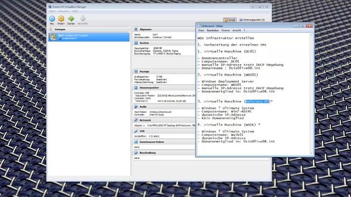
Task: Click the VirtualBox Manager title bar icon
Action: click(x=50, y=7)
